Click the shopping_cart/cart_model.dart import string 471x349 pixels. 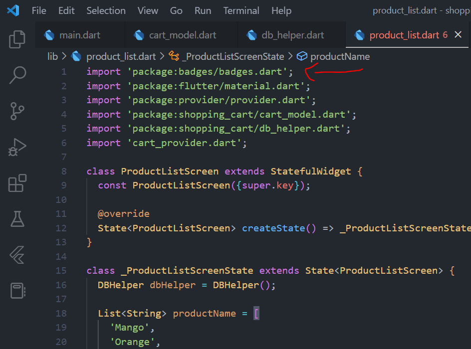click(x=239, y=115)
